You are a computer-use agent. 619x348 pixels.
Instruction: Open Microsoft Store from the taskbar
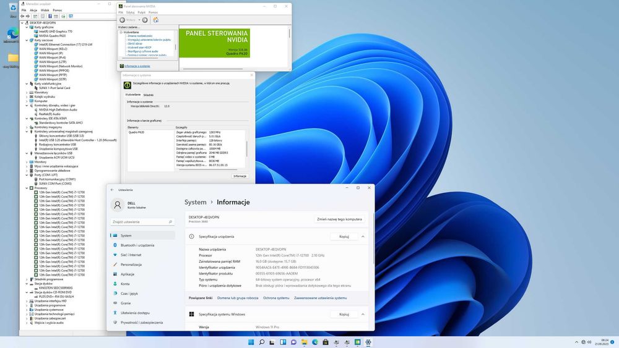[326, 342]
